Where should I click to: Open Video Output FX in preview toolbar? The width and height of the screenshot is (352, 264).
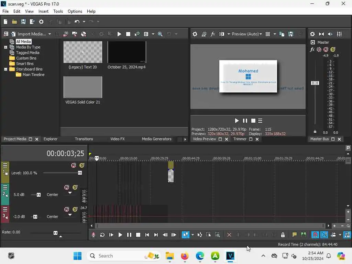(x=212, y=34)
